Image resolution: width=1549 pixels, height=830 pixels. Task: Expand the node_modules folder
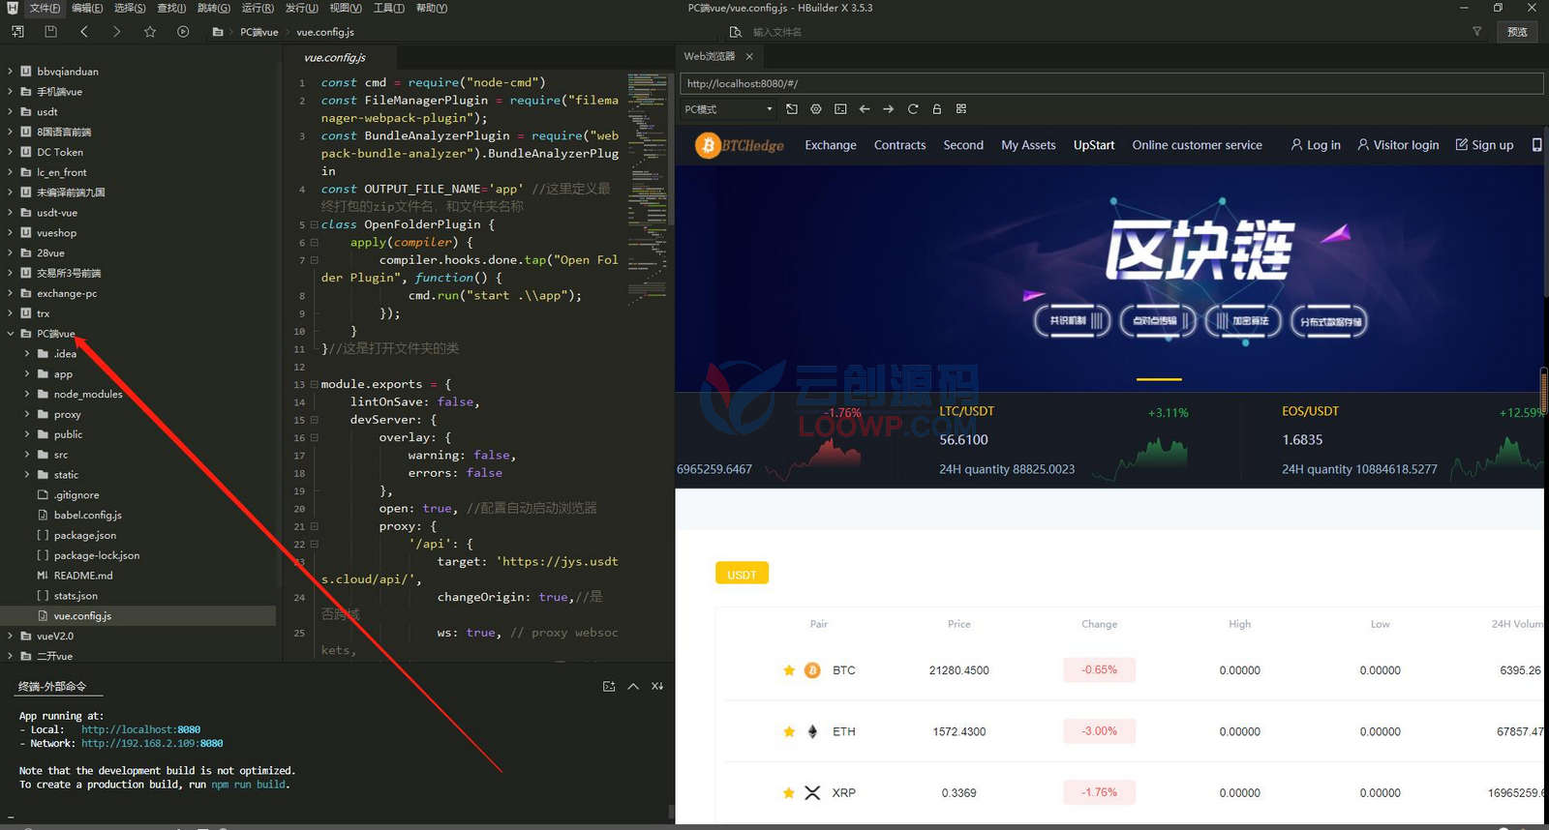(x=27, y=394)
